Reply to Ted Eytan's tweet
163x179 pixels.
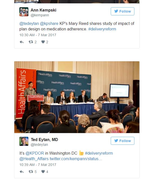click(x=22, y=171)
